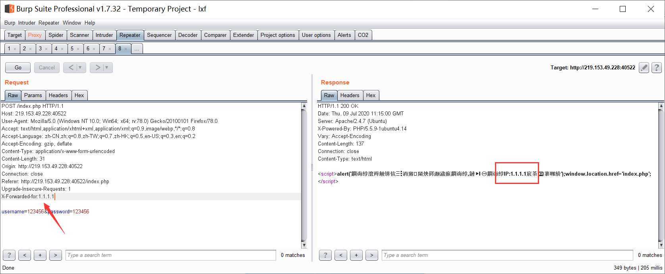Viewport: 665px width, 274px height.
Task: Go to next match in response search
Action: tap(372, 255)
